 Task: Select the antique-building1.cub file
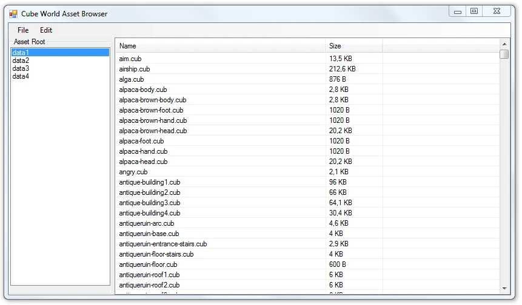pyautogui.click(x=150, y=182)
